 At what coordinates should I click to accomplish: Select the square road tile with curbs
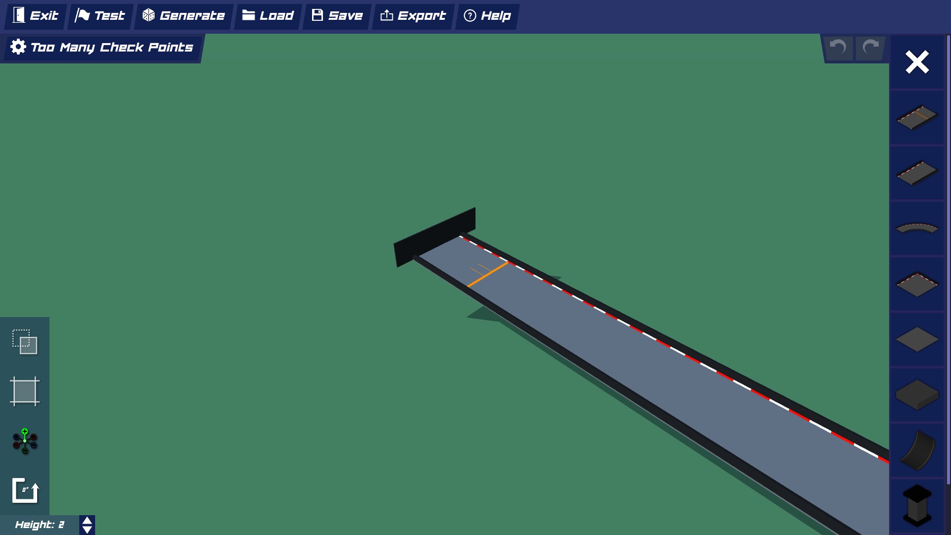pos(917,284)
